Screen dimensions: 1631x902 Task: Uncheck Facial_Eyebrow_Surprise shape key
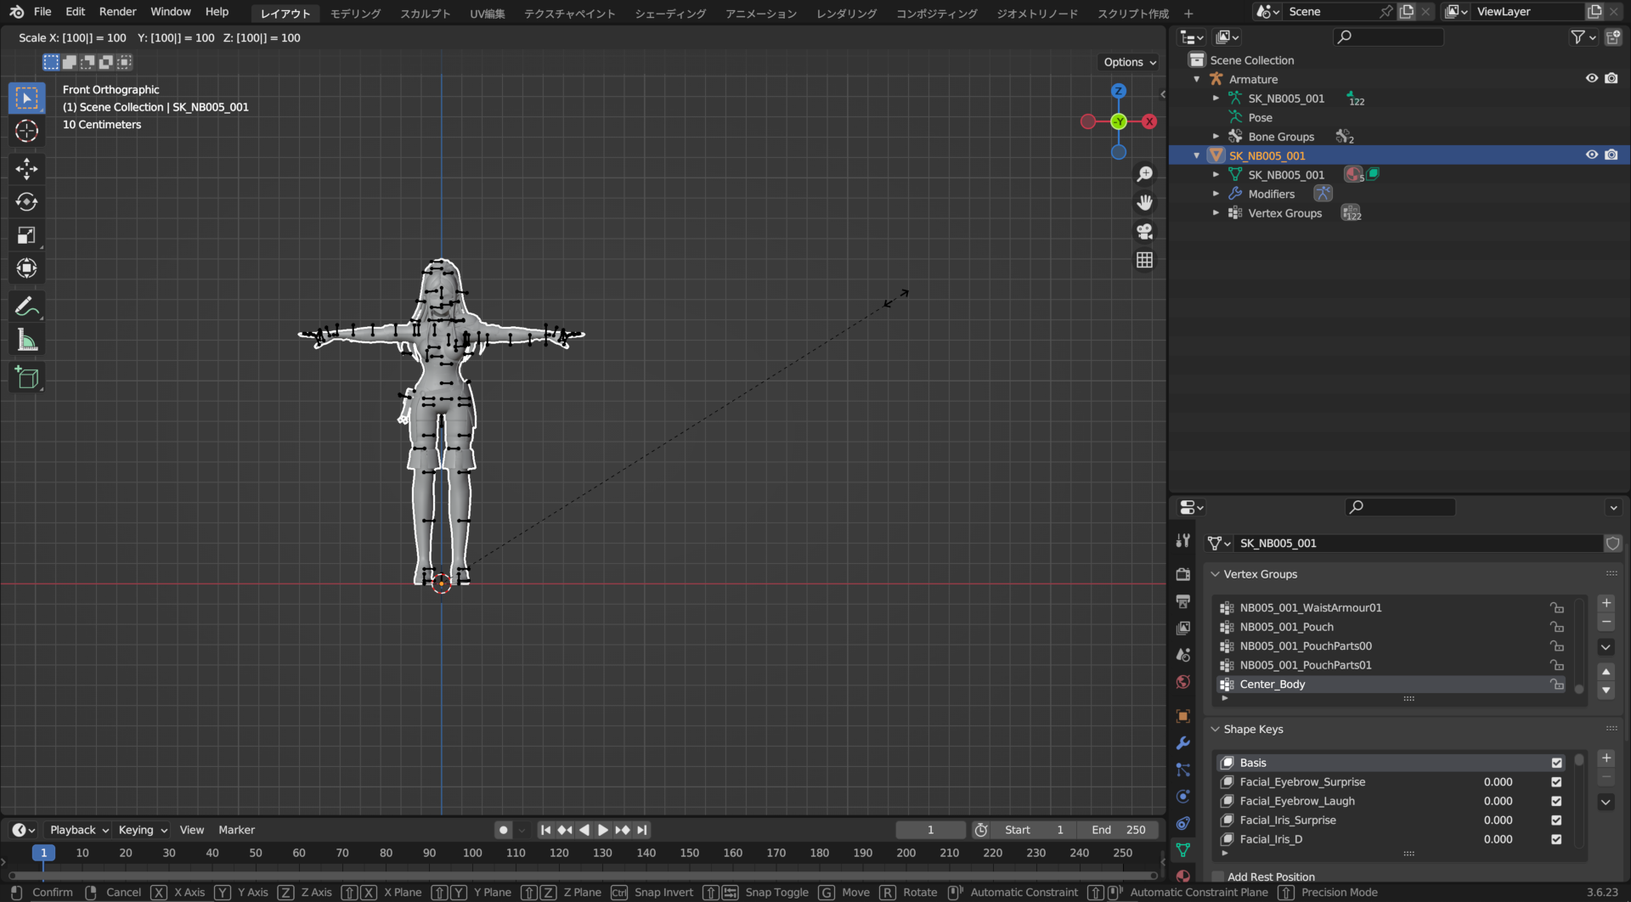(1556, 783)
